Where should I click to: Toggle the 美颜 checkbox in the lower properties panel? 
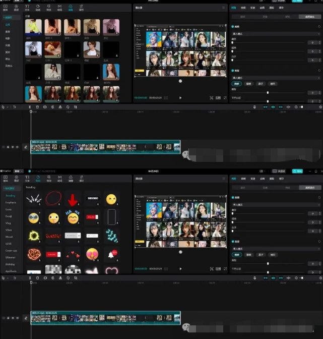point(232,197)
